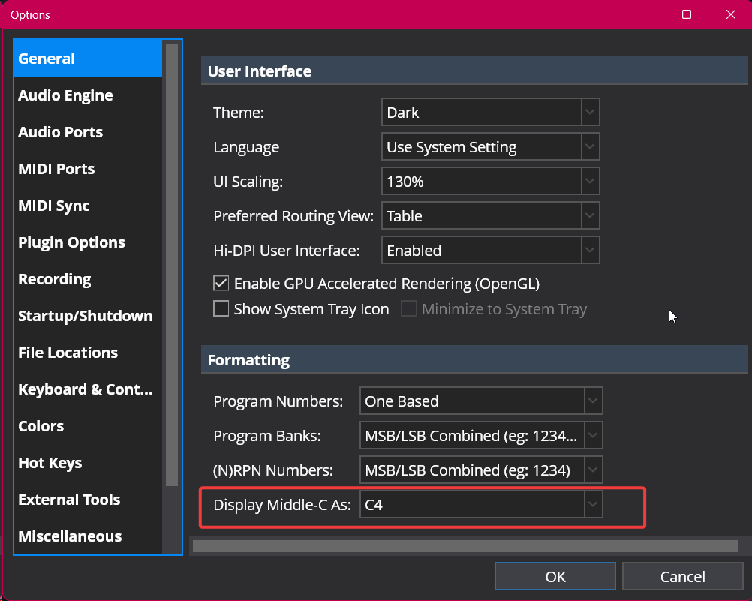Change Display Middle-C As setting
The image size is (752, 601).
point(481,505)
